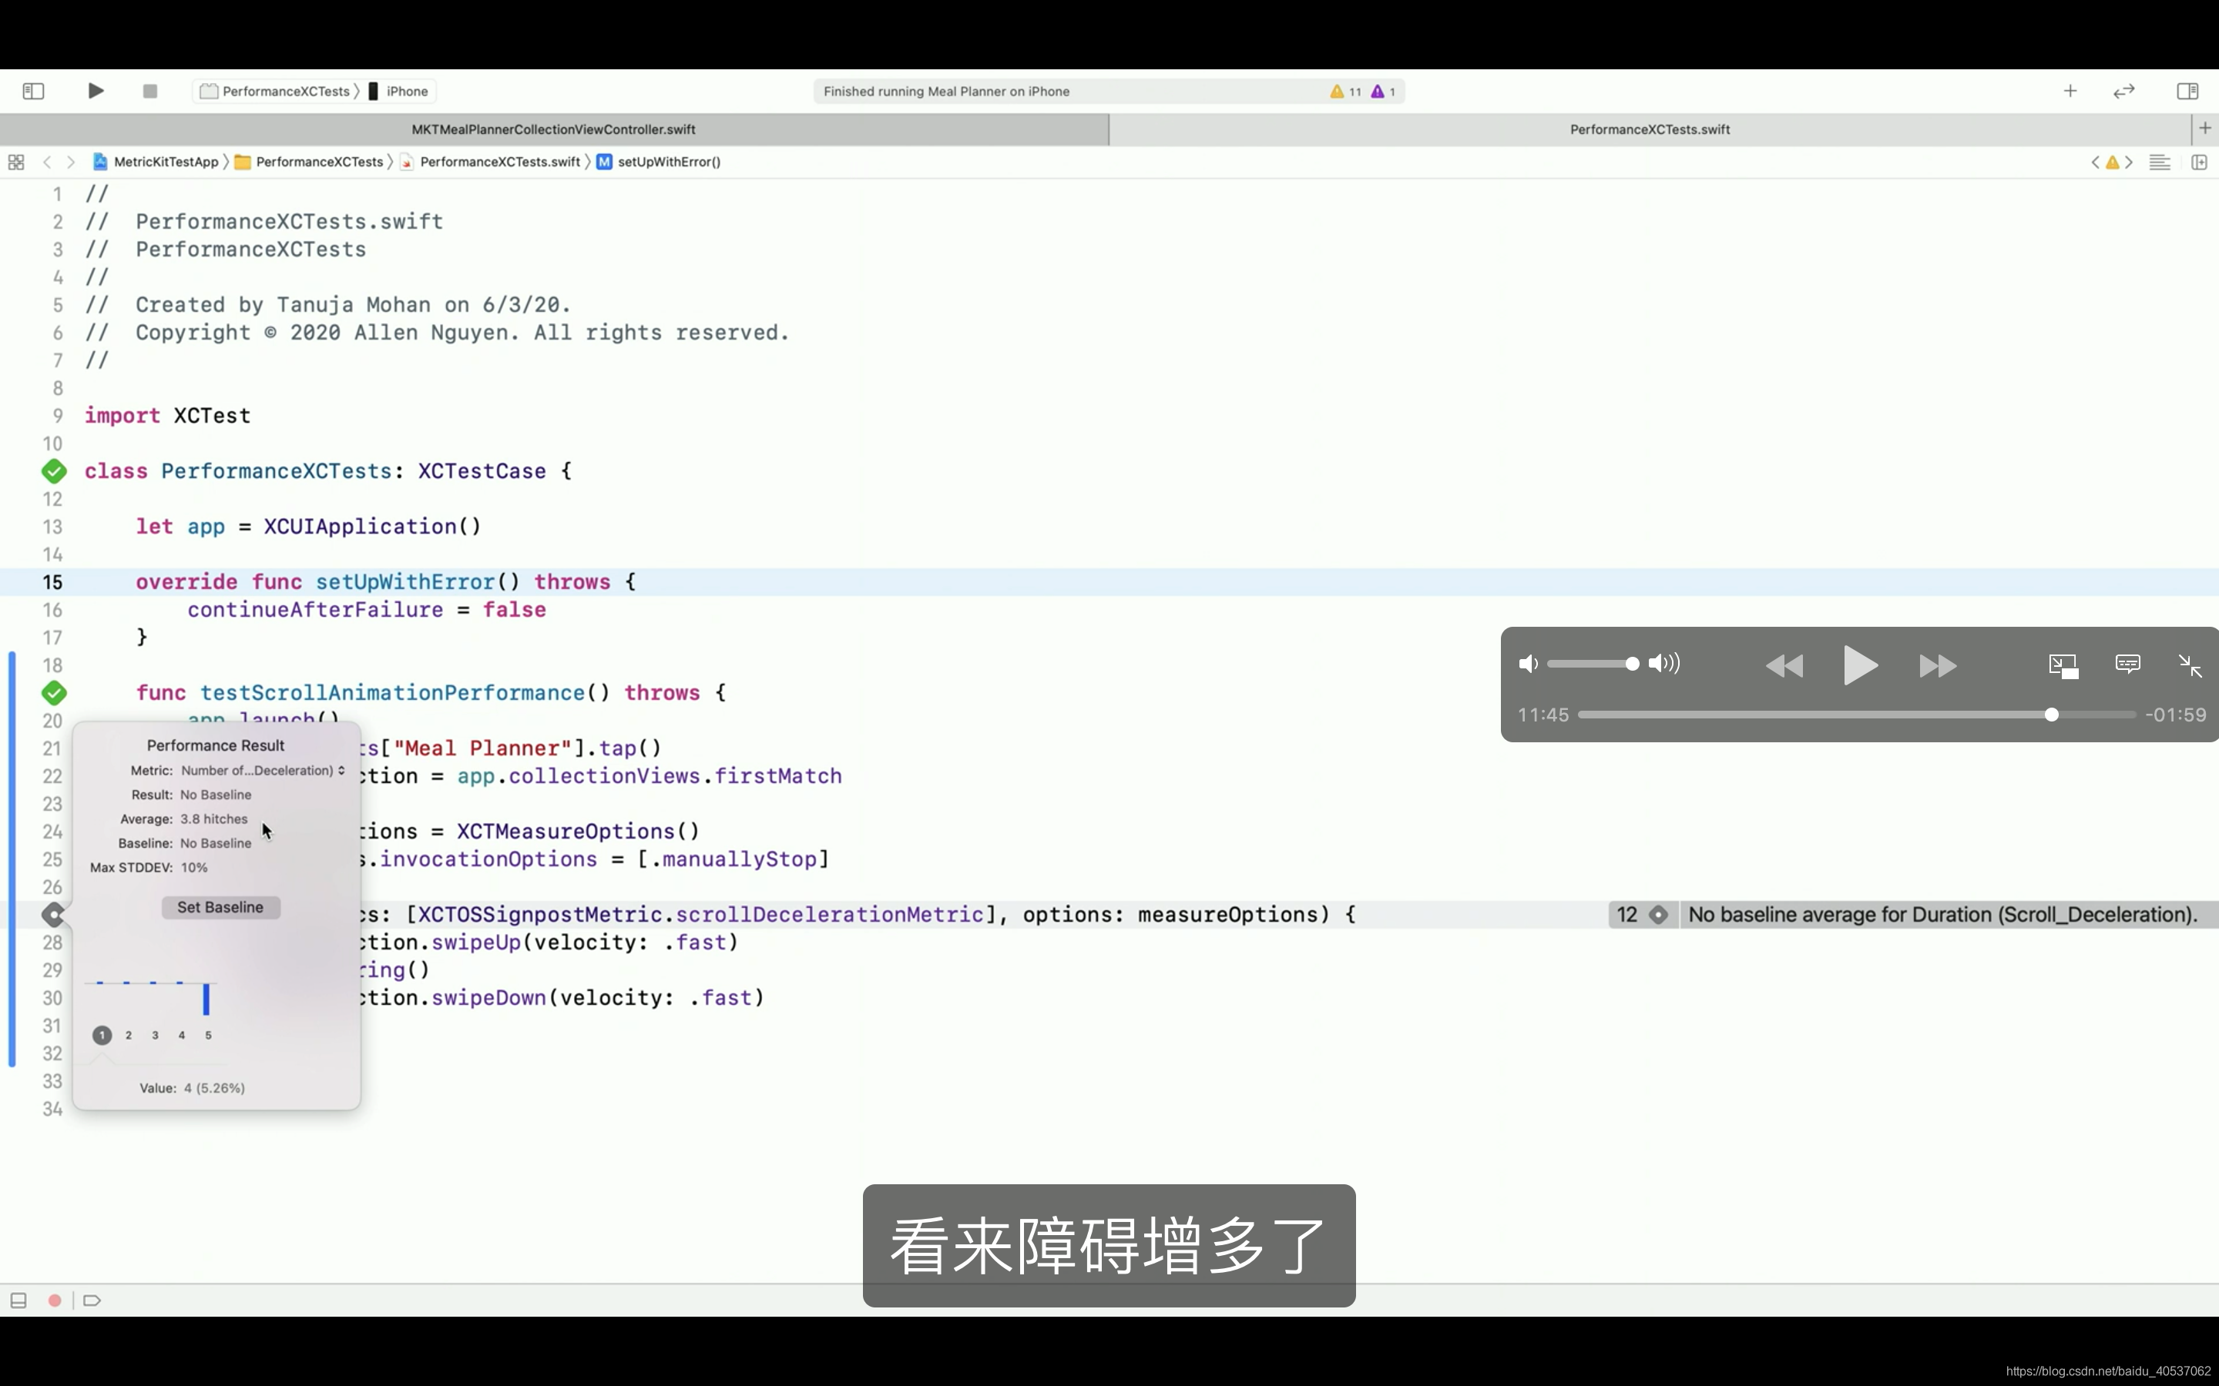Fast forward the video
Screen dimensions: 2219x1386
pyautogui.click(x=1938, y=665)
